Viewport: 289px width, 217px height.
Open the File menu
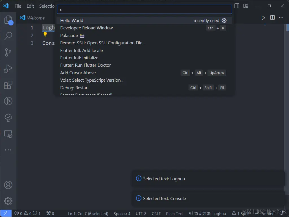point(18,6)
